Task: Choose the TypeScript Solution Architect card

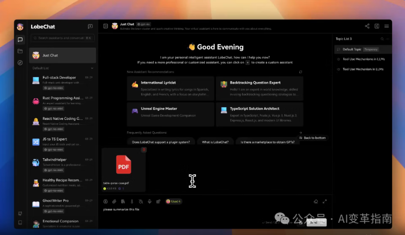Action: pyautogui.click(x=259, y=114)
